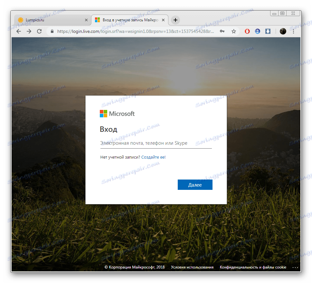Reload the Microsoft login page
This screenshot has height=283, width=312.
tap(39, 31)
